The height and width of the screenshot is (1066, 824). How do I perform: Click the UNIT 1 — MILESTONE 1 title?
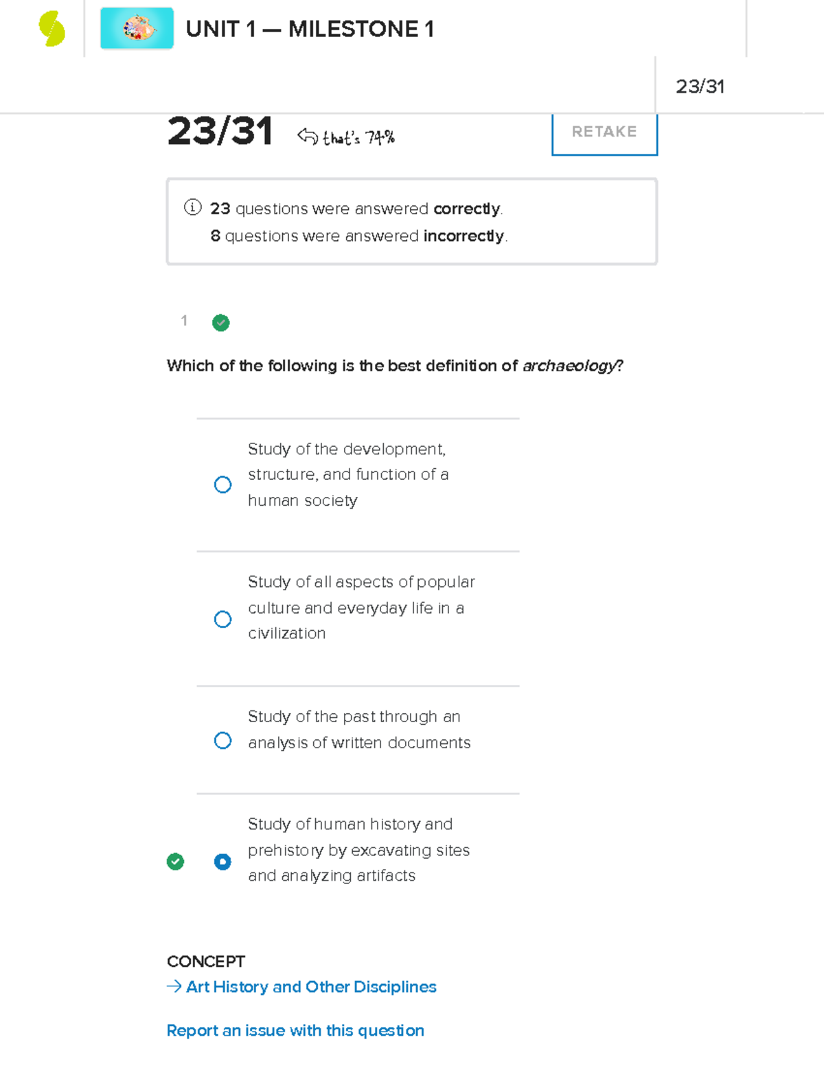pyautogui.click(x=310, y=29)
